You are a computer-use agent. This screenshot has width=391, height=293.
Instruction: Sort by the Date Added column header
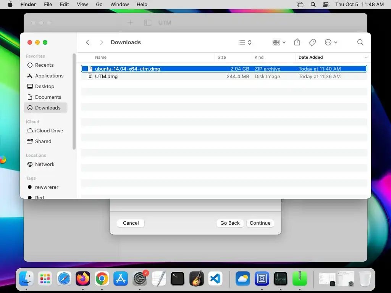pyautogui.click(x=310, y=57)
